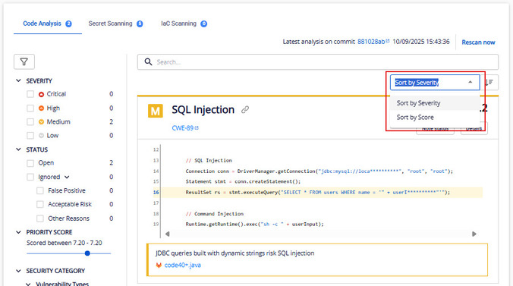Open commit 881028ab link
The width and height of the screenshot is (513, 286).
click(x=371, y=42)
